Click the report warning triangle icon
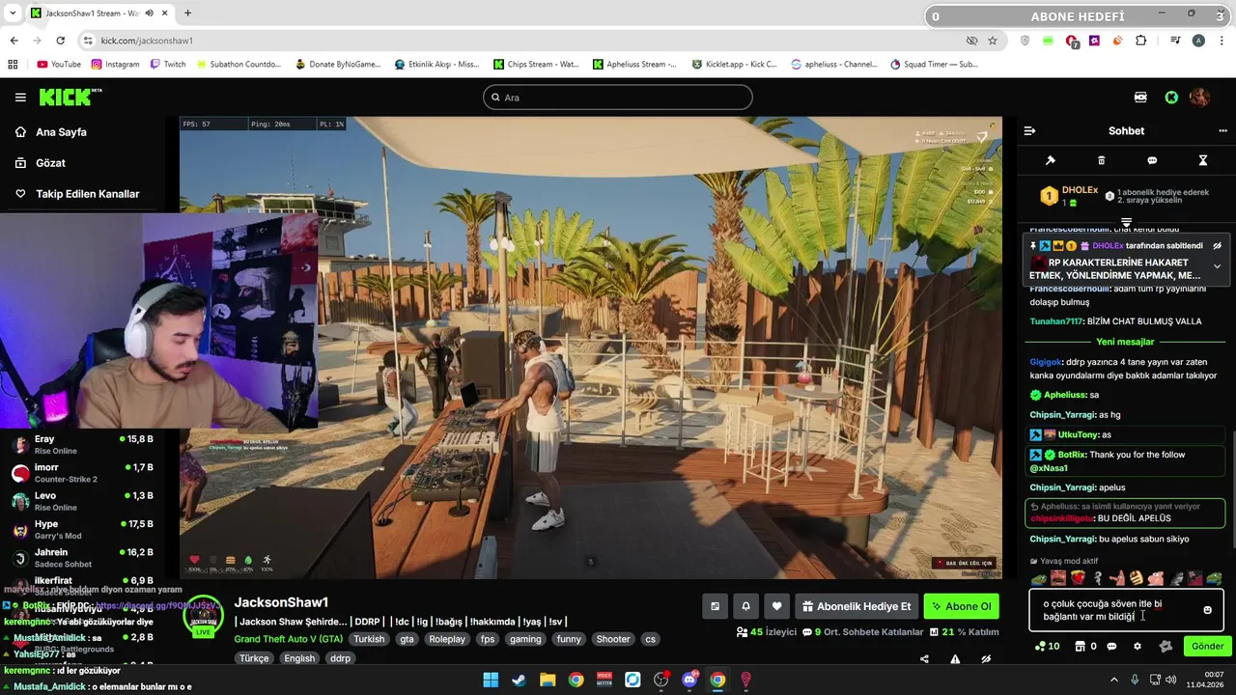Screen dimensions: 1236x695 click(x=955, y=659)
